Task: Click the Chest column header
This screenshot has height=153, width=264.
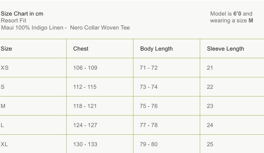Action: click(81, 49)
